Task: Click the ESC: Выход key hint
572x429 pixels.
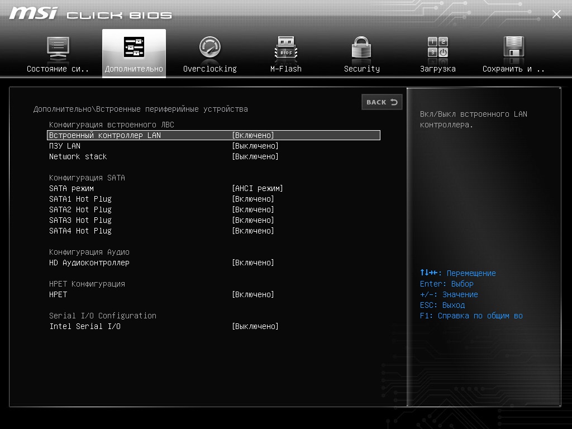Action: (x=442, y=305)
